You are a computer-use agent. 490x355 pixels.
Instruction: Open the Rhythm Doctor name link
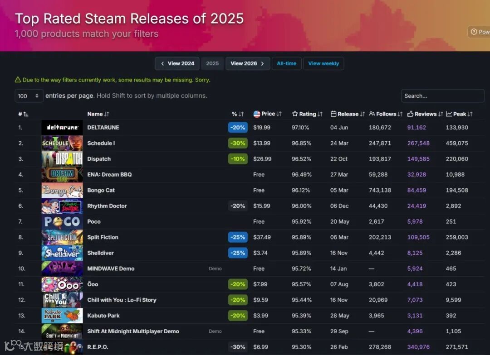107,206
